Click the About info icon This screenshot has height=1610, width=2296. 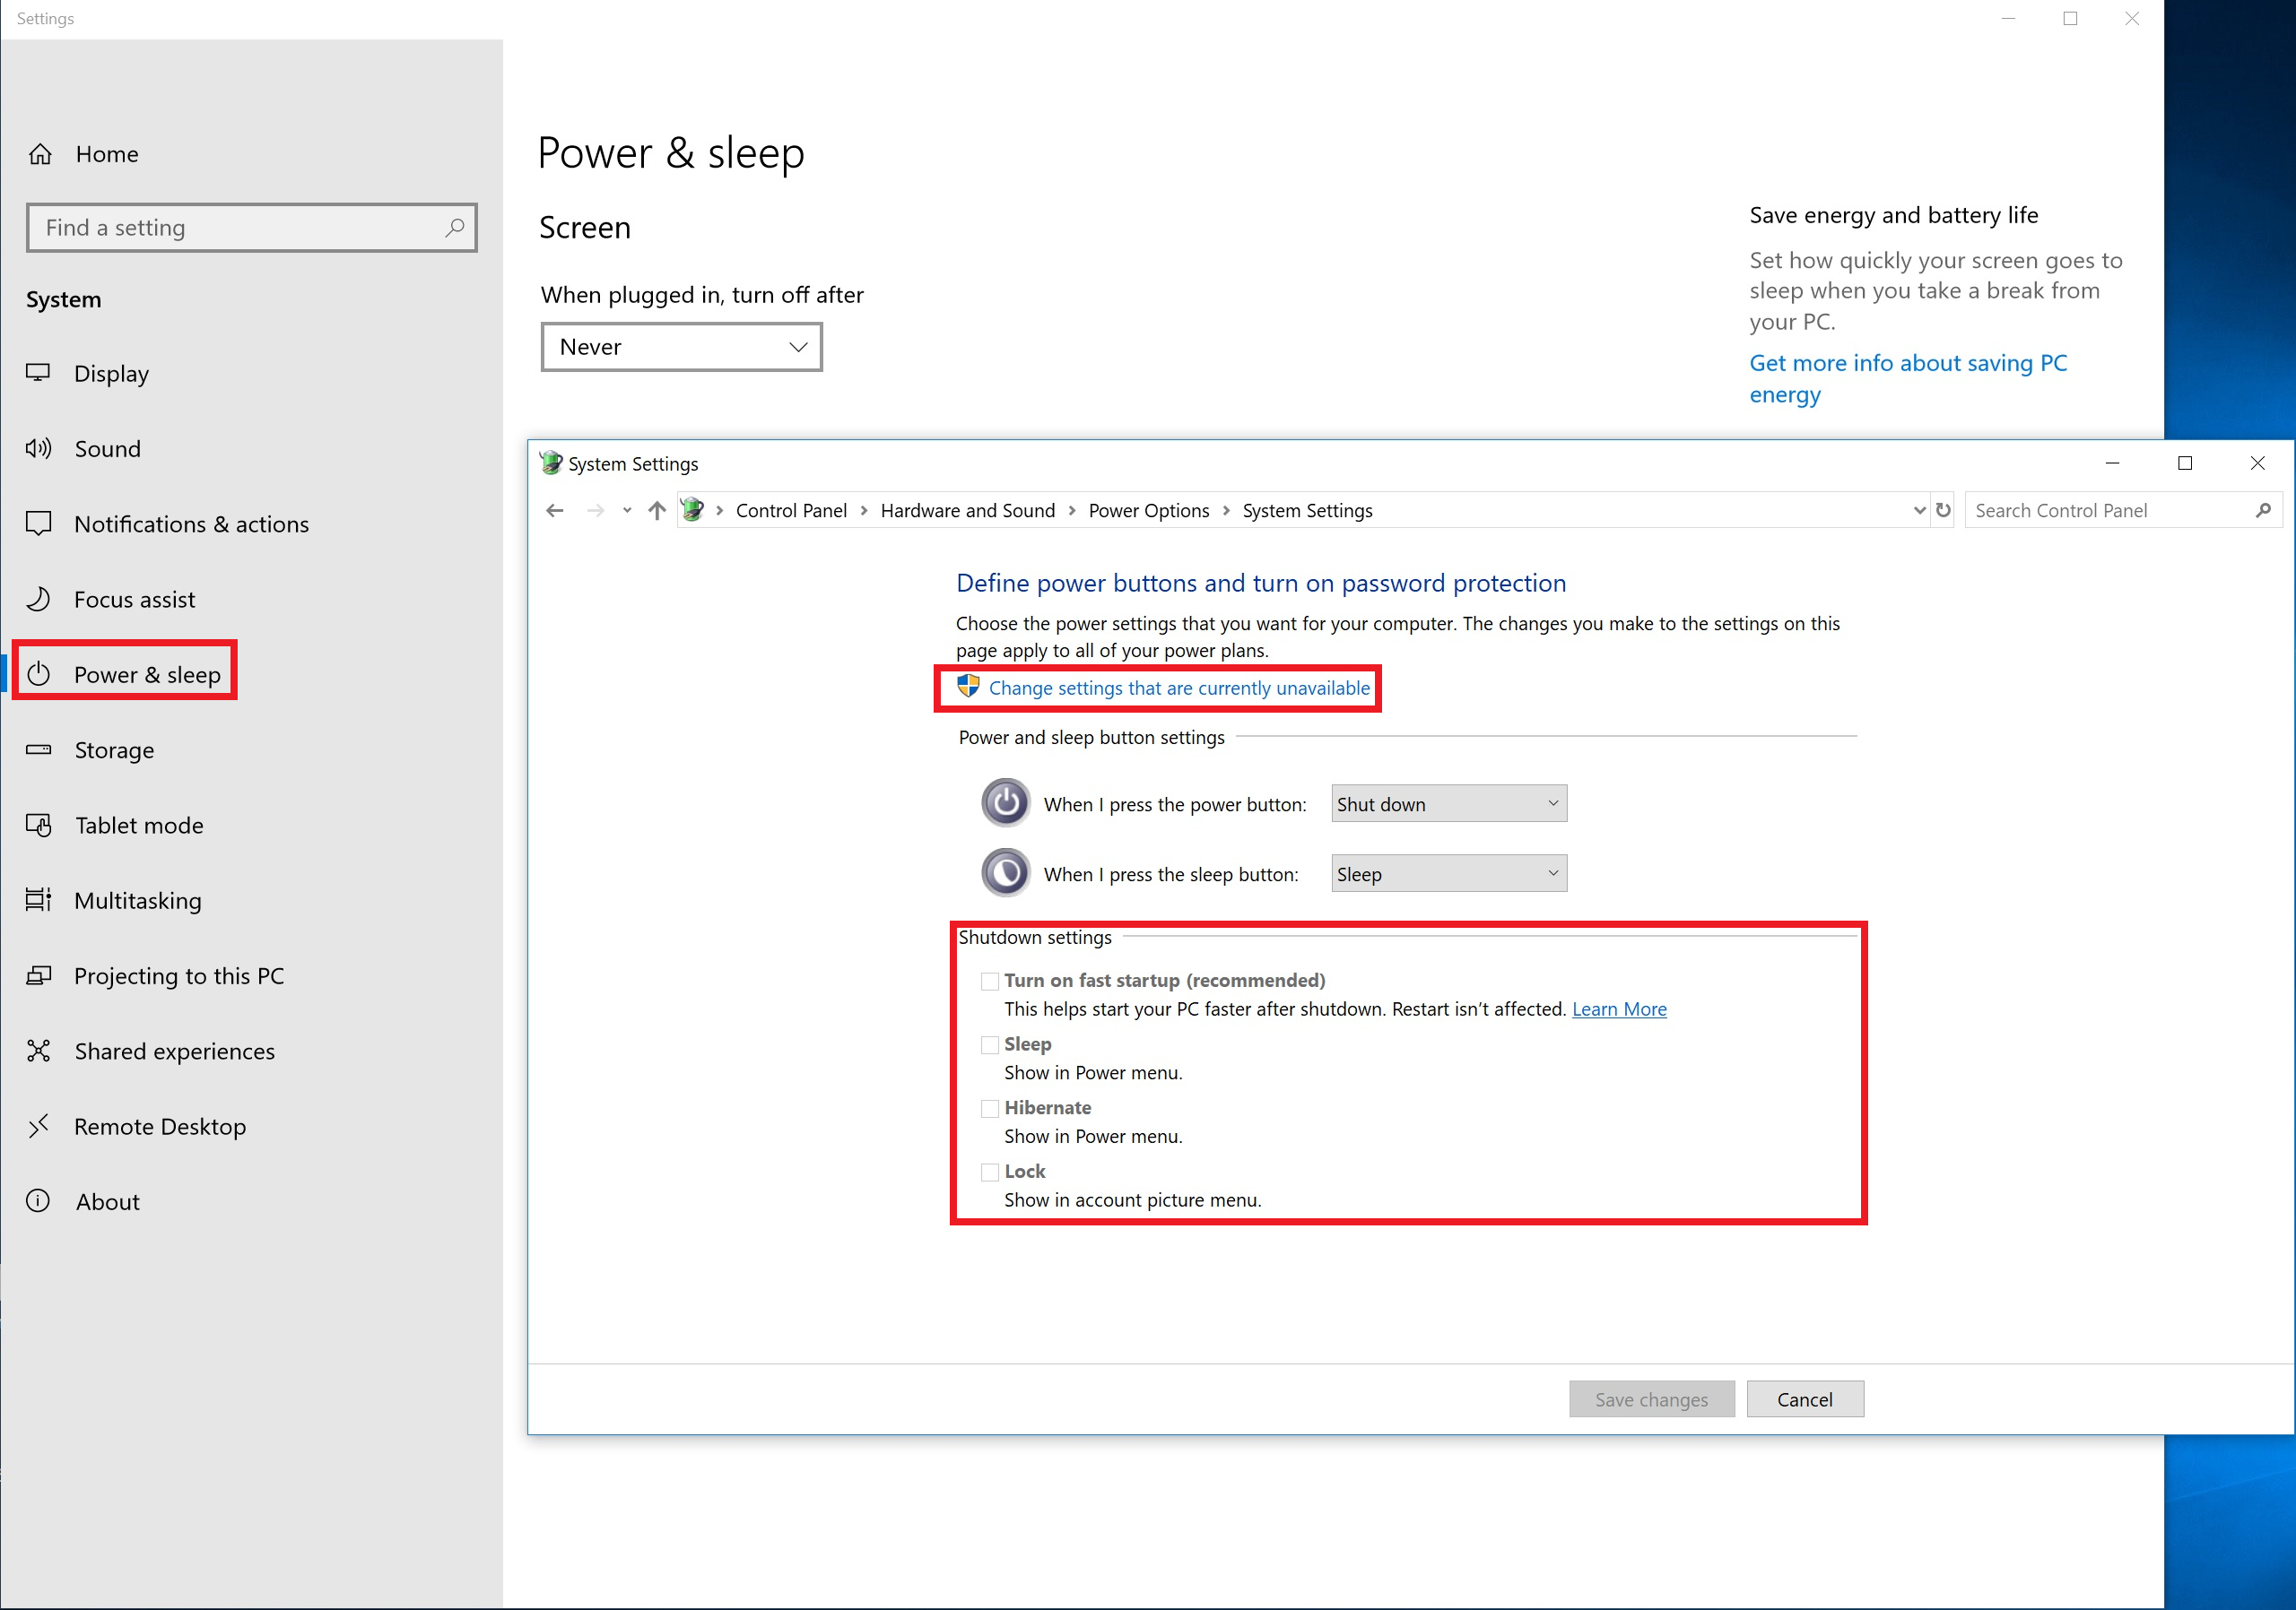pyautogui.click(x=38, y=1200)
